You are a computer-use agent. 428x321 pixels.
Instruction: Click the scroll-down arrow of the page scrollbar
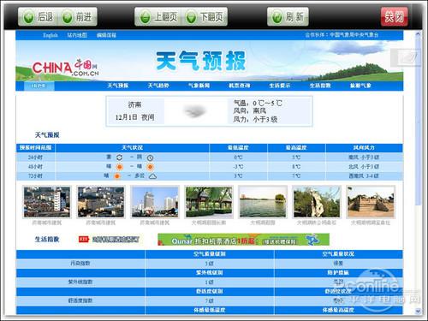[418, 311]
